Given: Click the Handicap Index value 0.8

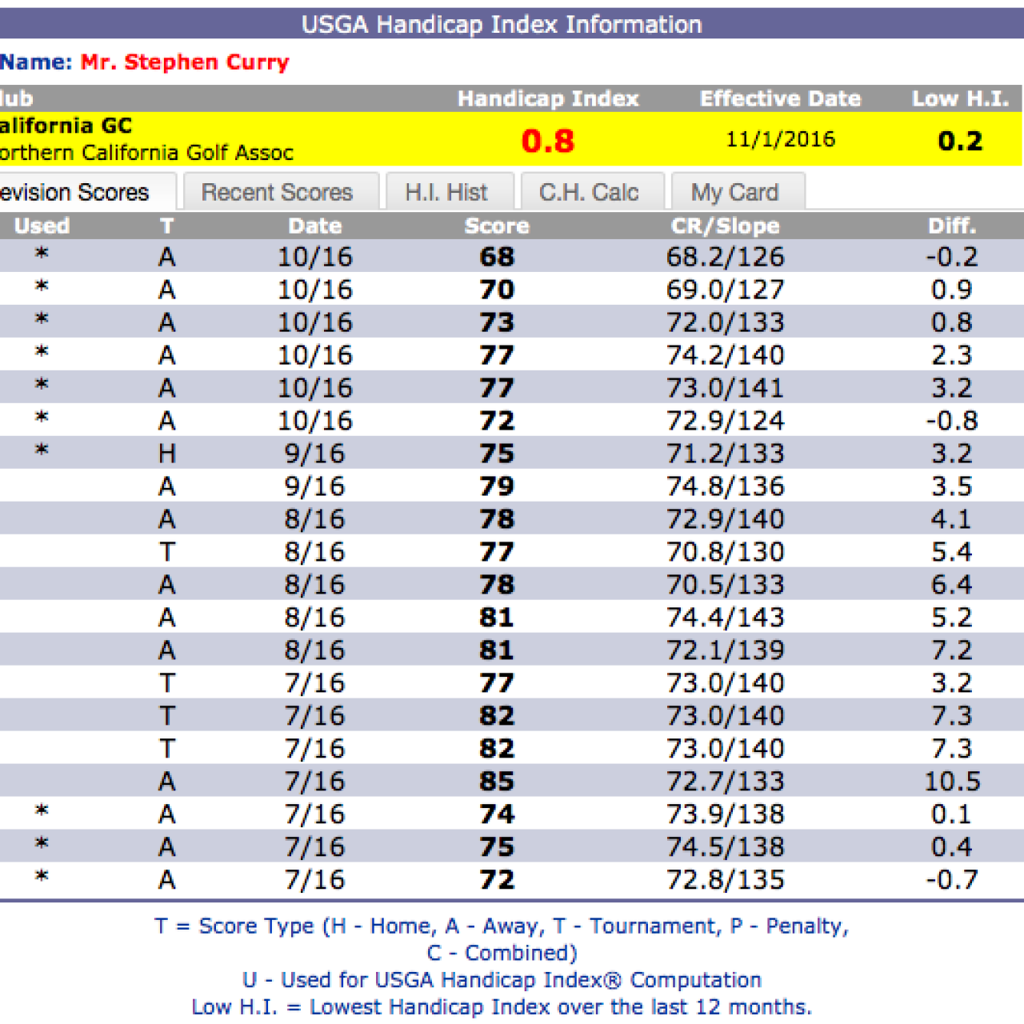Looking at the screenshot, I should (x=548, y=141).
